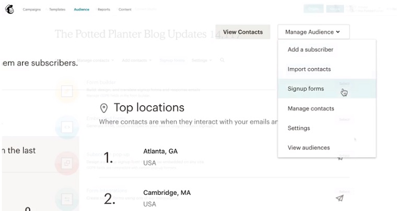Select the Signup forms menu entry
The width and height of the screenshot is (397, 211).
pyautogui.click(x=306, y=89)
